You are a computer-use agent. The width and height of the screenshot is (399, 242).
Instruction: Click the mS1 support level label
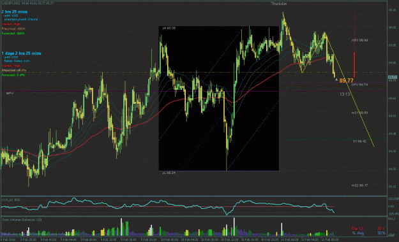[359, 113]
